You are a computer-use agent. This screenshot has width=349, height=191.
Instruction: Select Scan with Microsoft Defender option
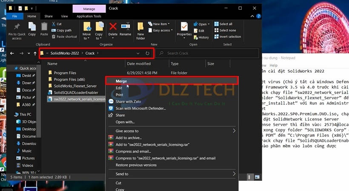pos(140,108)
